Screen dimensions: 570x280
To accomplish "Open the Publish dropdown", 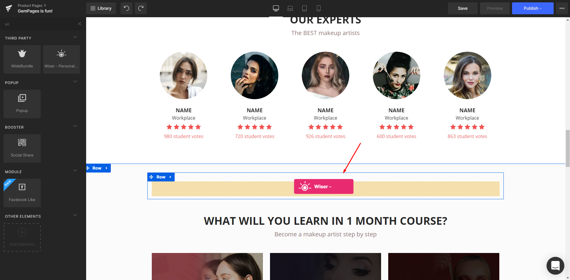I will click(x=533, y=8).
